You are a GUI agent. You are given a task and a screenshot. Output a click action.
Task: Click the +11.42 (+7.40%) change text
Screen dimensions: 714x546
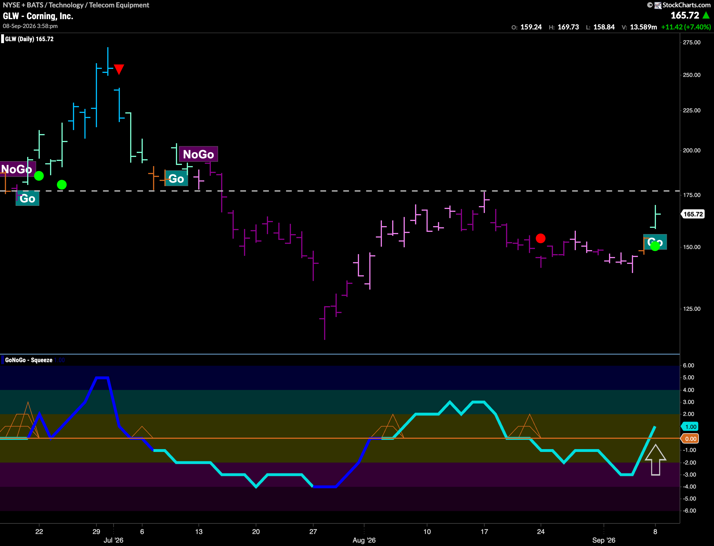coord(686,27)
